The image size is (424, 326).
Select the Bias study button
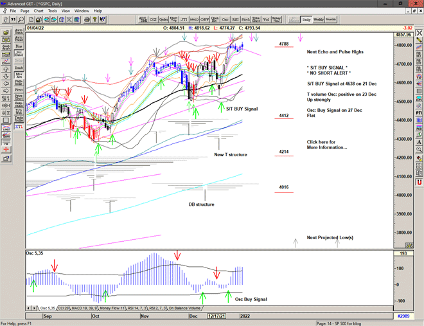(19, 46)
